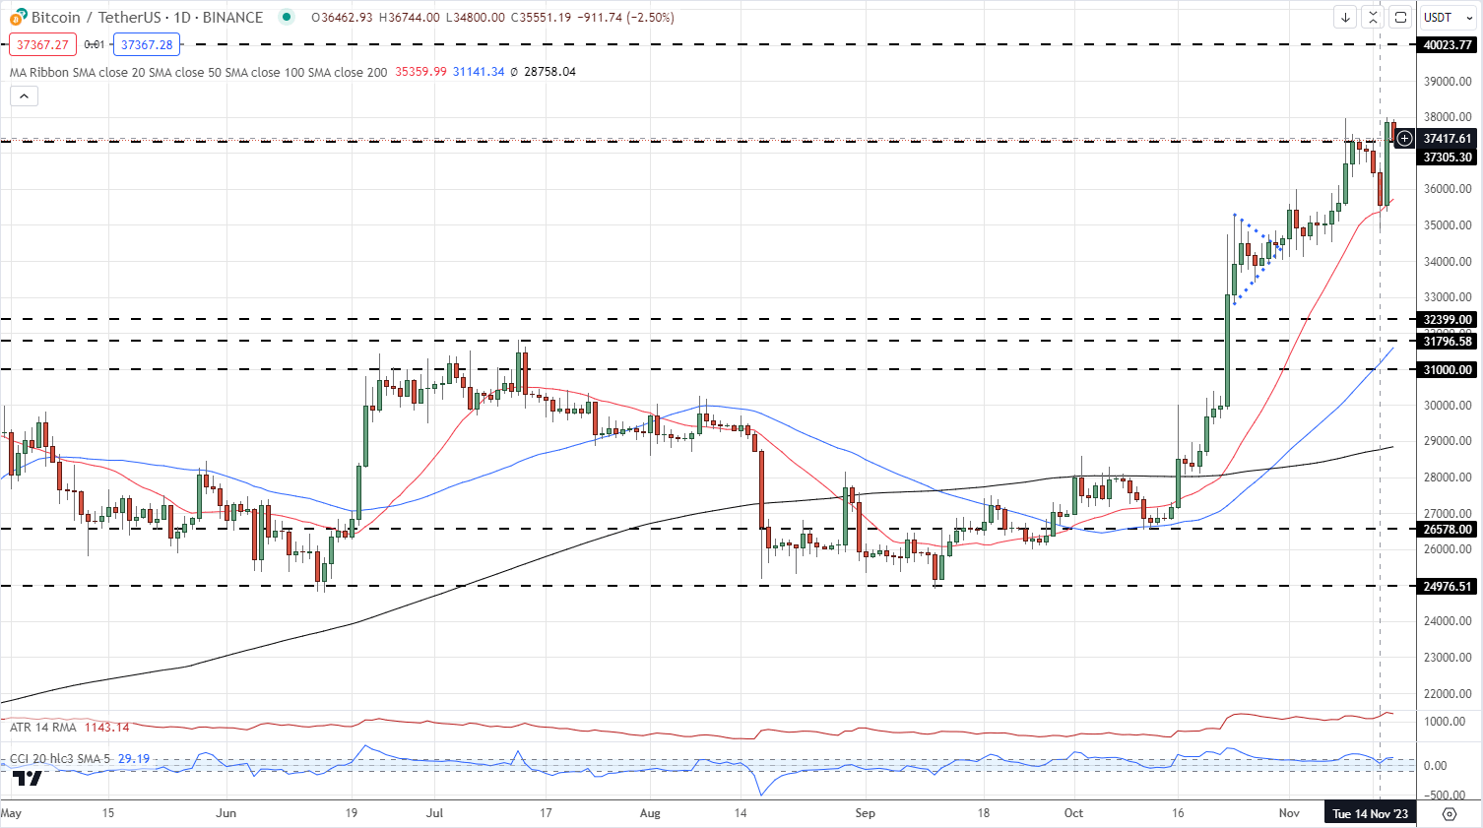Click the 26578.00 price level label
The image size is (1483, 828).
[x=1448, y=529]
